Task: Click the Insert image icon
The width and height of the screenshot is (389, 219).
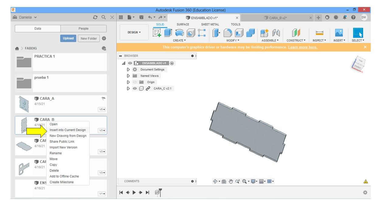Action: (339, 33)
